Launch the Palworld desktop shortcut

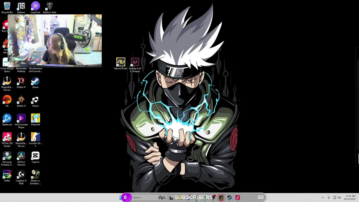click(35, 120)
